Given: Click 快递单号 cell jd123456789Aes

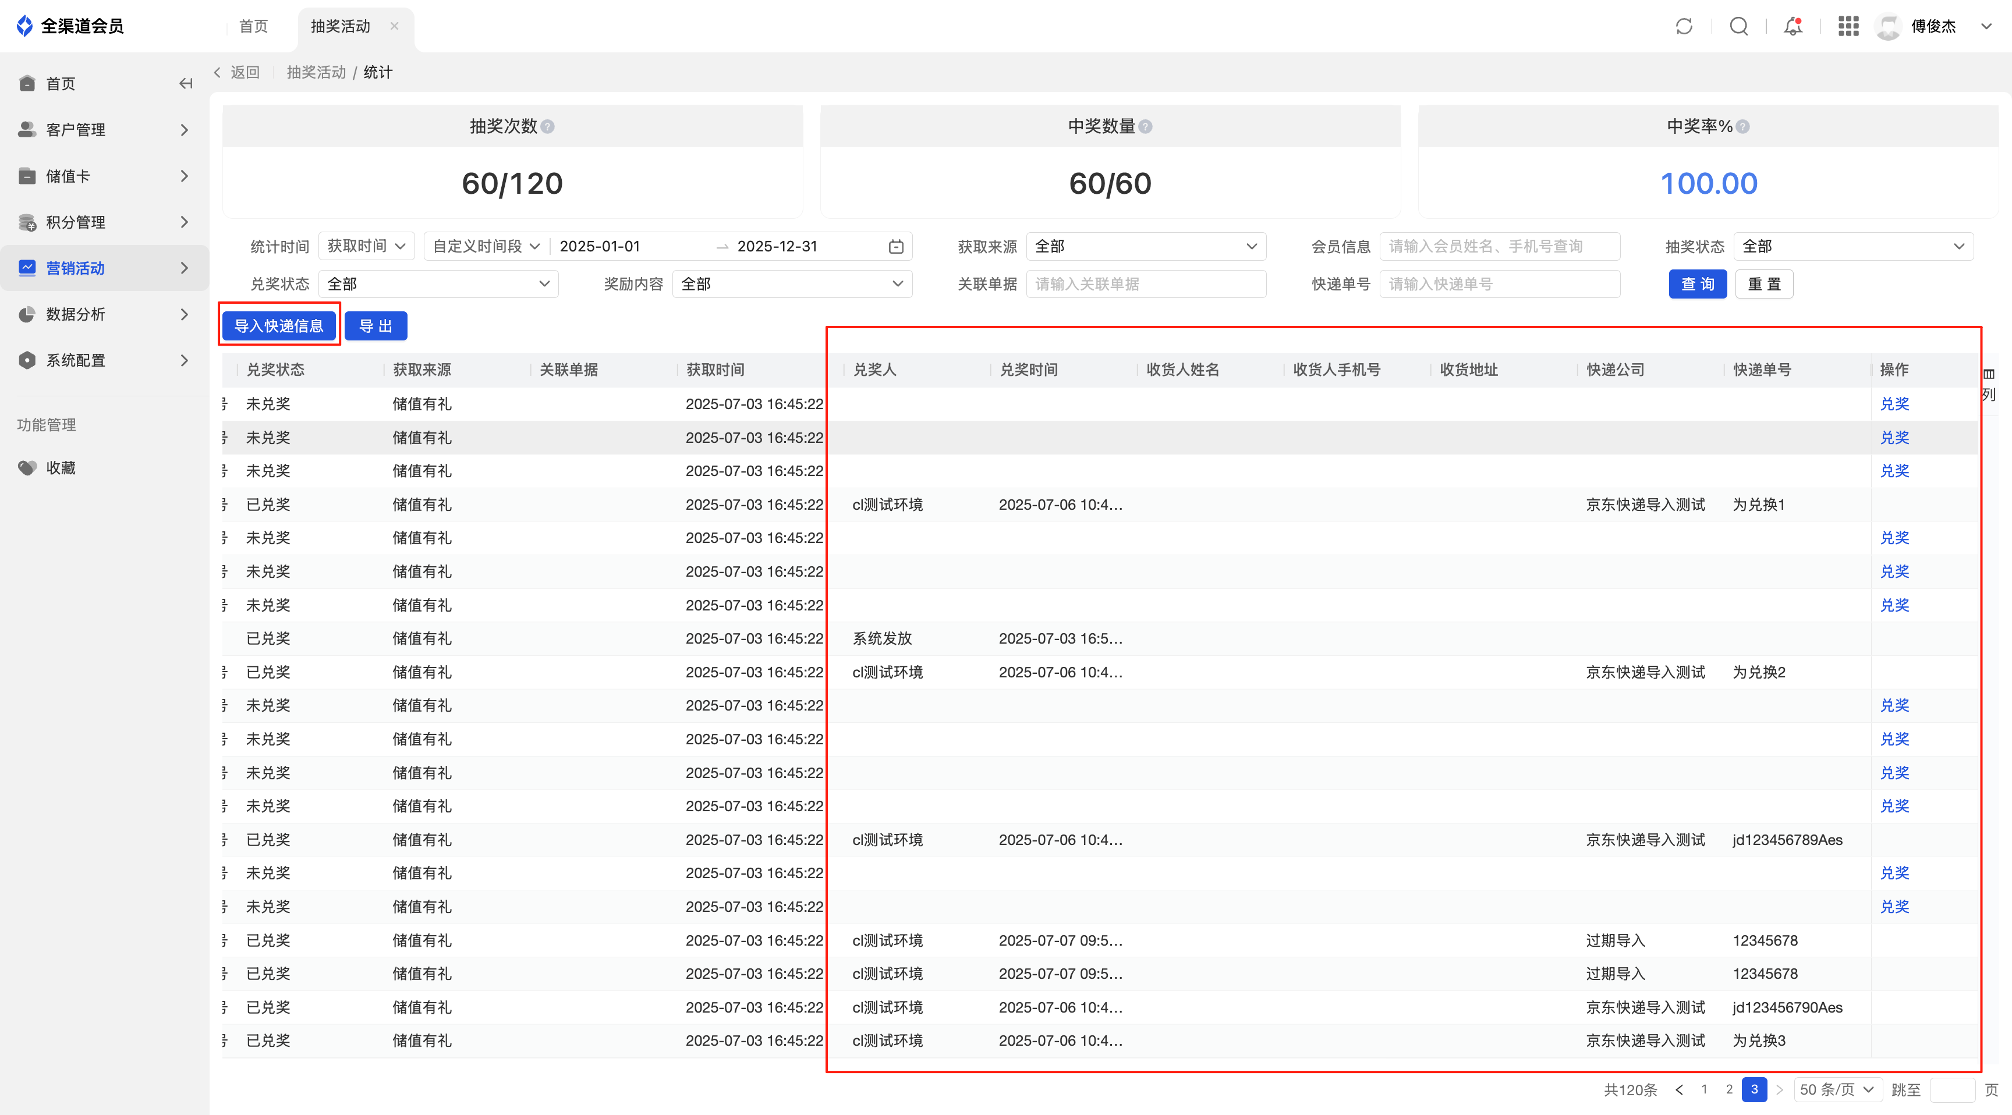Looking at the screenshot, I should coord(1787,840).
